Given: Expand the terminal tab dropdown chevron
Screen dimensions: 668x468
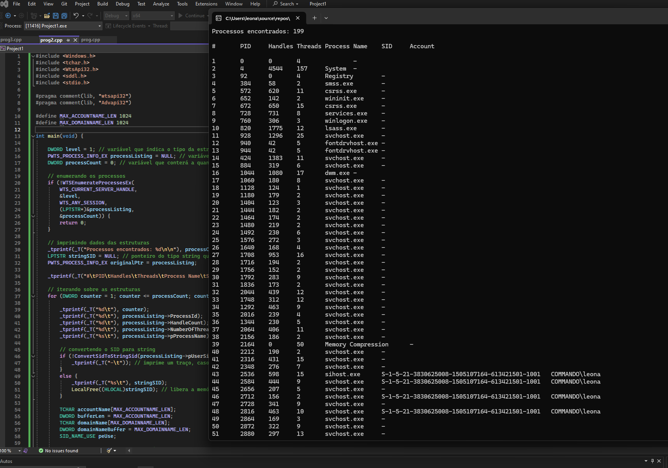Looking at the screenshot, I should click(326, 18).
